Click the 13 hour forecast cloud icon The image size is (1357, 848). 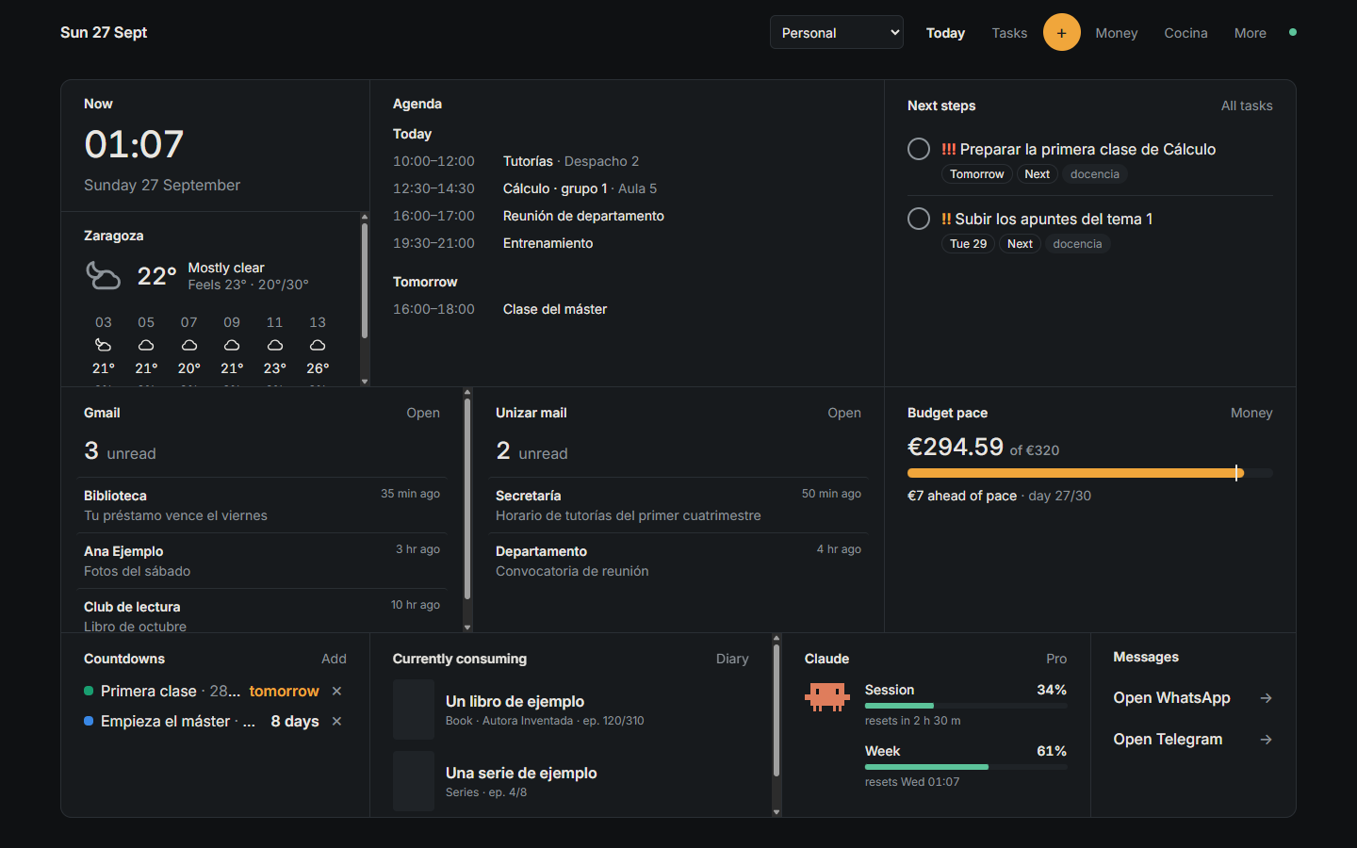tap(318, 345)
